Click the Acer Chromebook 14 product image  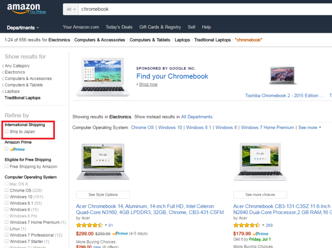click(103, 162)
